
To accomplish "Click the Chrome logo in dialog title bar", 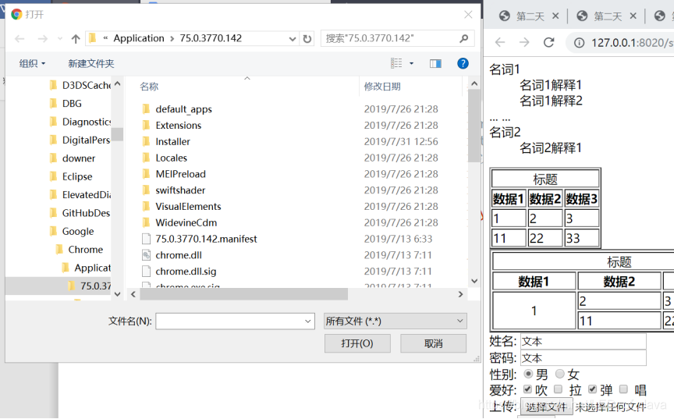I will [16, 15].
